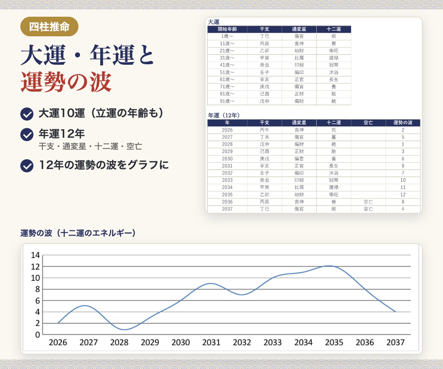Click the 2030 cell in the 年運 table

pyautogui.click(x=227, y=159)
